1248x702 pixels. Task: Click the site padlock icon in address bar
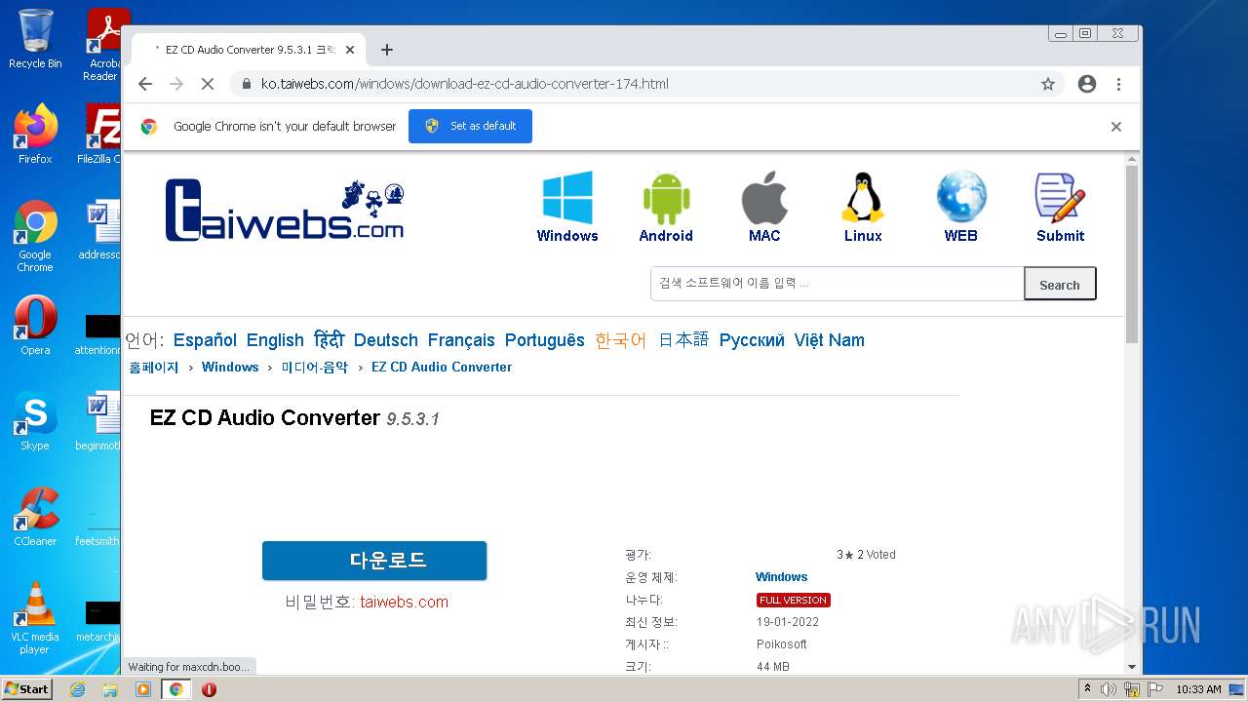coord(247,84)
